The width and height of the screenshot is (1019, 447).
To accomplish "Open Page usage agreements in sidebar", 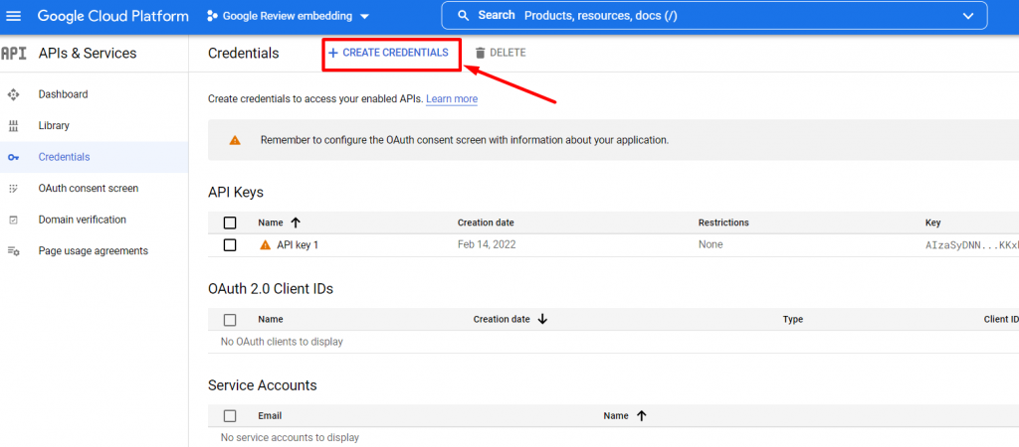I will coord(94,250).
